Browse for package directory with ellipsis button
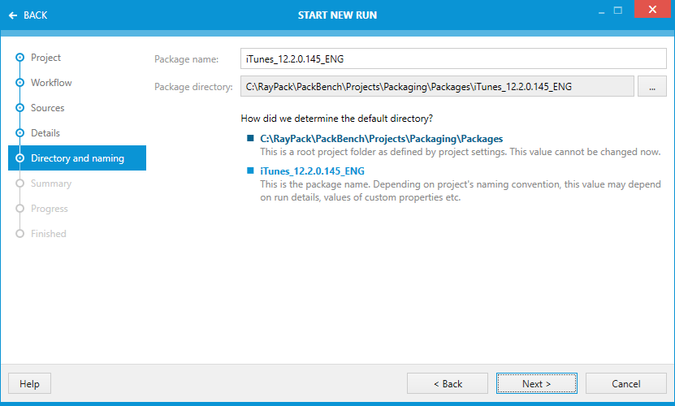675x406 pixels. [x=651, y=87]
